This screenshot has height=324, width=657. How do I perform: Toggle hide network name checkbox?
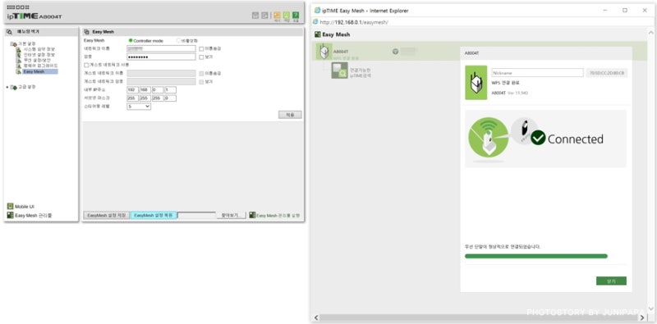pos(201,48)
